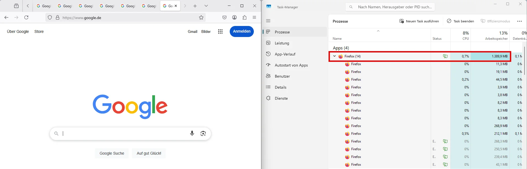Click the 268,9 MB memory cell

click(x=490, y=126)
